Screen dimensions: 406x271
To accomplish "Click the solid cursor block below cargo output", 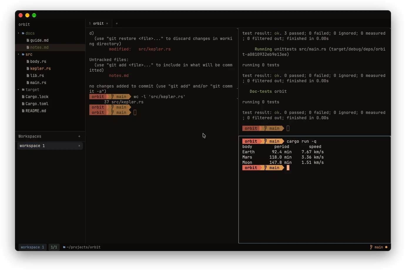I will pyautogui.click(x=288, y=168).
